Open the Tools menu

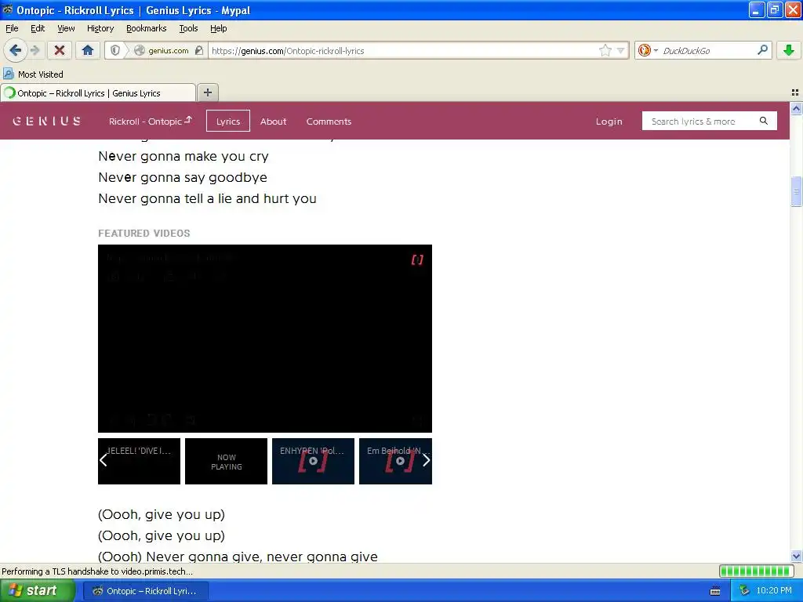coord(188,28)
